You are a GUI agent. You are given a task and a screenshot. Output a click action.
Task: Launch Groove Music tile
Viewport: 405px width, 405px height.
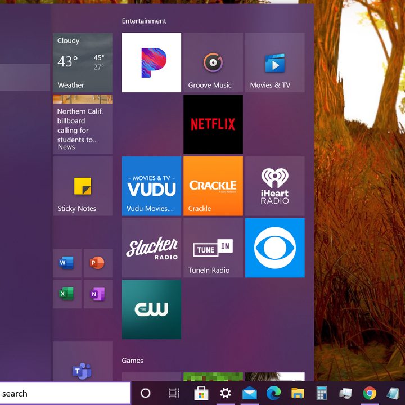pyautogui.click(x=213, y=62)
